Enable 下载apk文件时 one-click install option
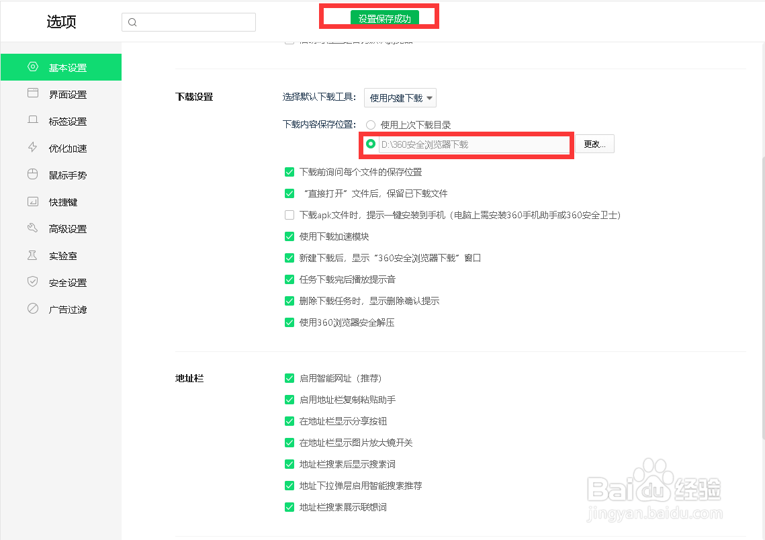This screenshot has width=765, height=540. (x=289, y=215)
